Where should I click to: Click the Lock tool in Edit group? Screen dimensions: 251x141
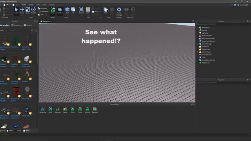pyautogui.click(x=95, y=11)
